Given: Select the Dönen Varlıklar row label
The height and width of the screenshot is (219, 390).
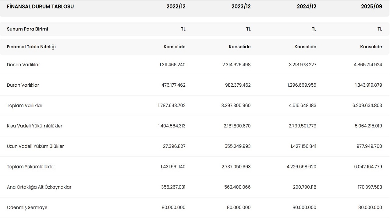Looking at the screenshot, I should click(23, 65).
